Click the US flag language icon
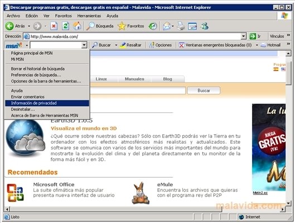 tap(283, 69)
